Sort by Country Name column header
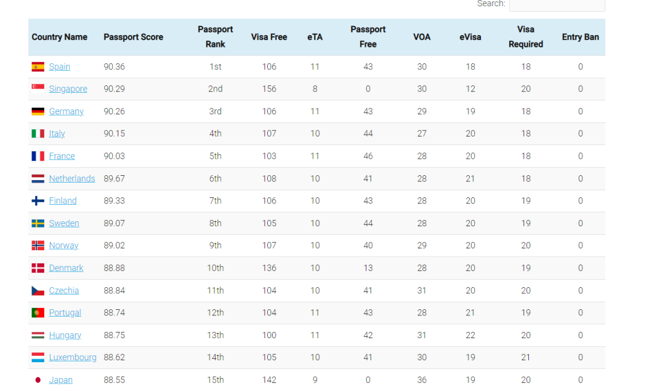 pyautogui.click(x=59, y=38)
